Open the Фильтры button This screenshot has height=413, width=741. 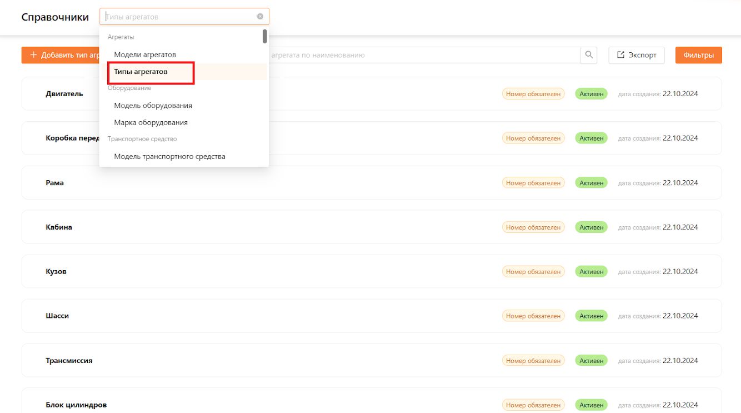(x=699, y=55)
